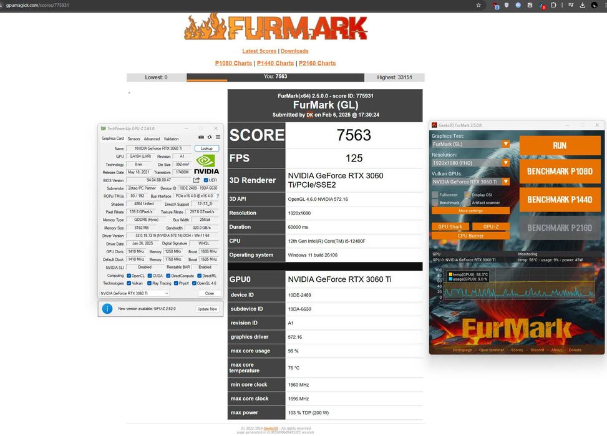Image resolution: width=607 pixels, height=436 pixels.
Task: Toggle the CUDA checkbox
Action: (150, 276)
